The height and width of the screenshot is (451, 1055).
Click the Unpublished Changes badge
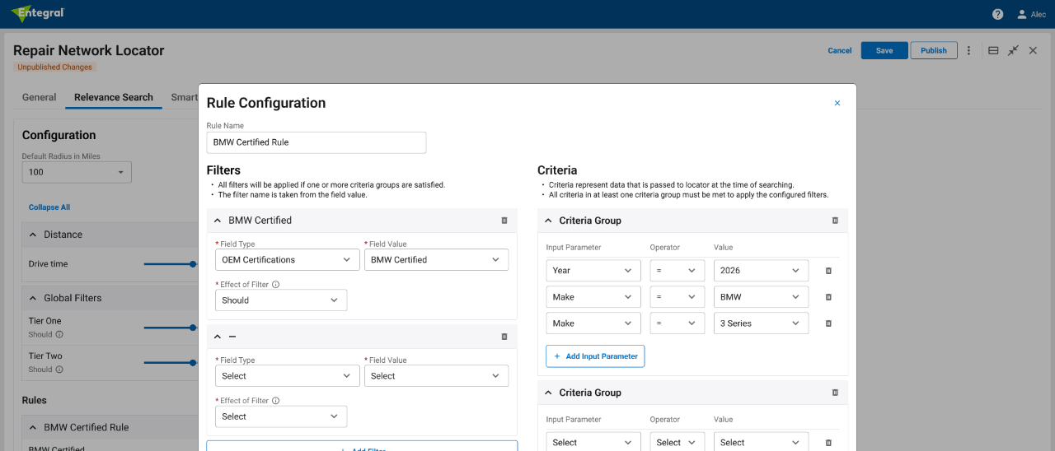tap(54, 67)
